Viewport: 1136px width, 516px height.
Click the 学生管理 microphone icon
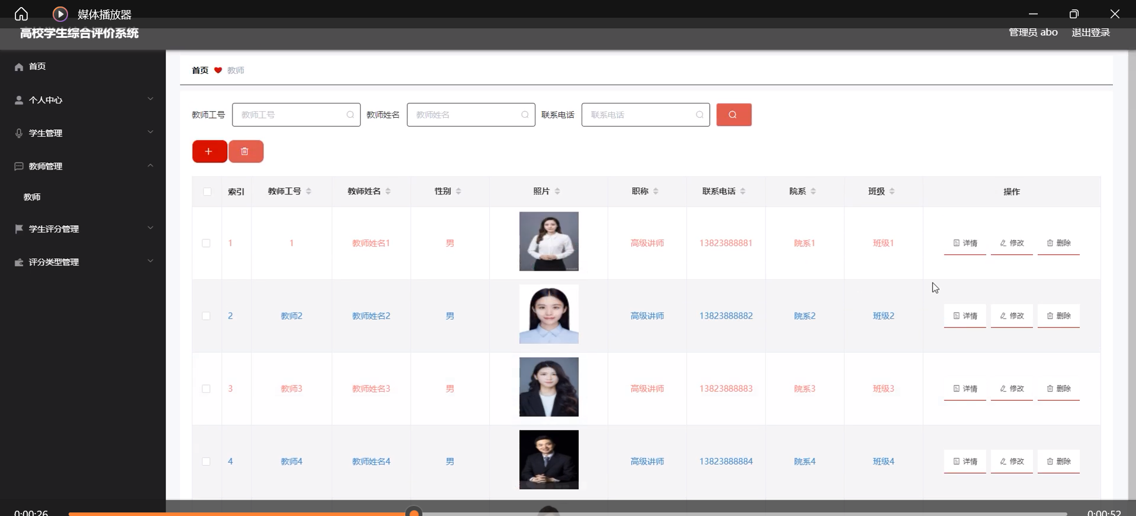[x=19, y=133]
